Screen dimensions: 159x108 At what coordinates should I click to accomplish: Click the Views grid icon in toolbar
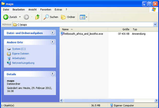[x=82, y=17]
